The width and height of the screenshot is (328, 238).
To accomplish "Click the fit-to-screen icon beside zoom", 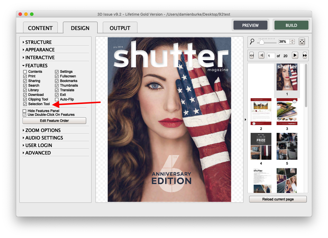I will 302,42.
